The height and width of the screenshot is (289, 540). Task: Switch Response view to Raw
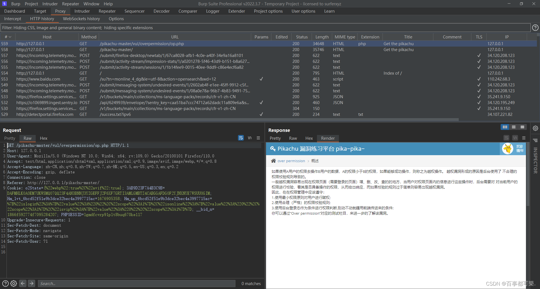[293, 138]
